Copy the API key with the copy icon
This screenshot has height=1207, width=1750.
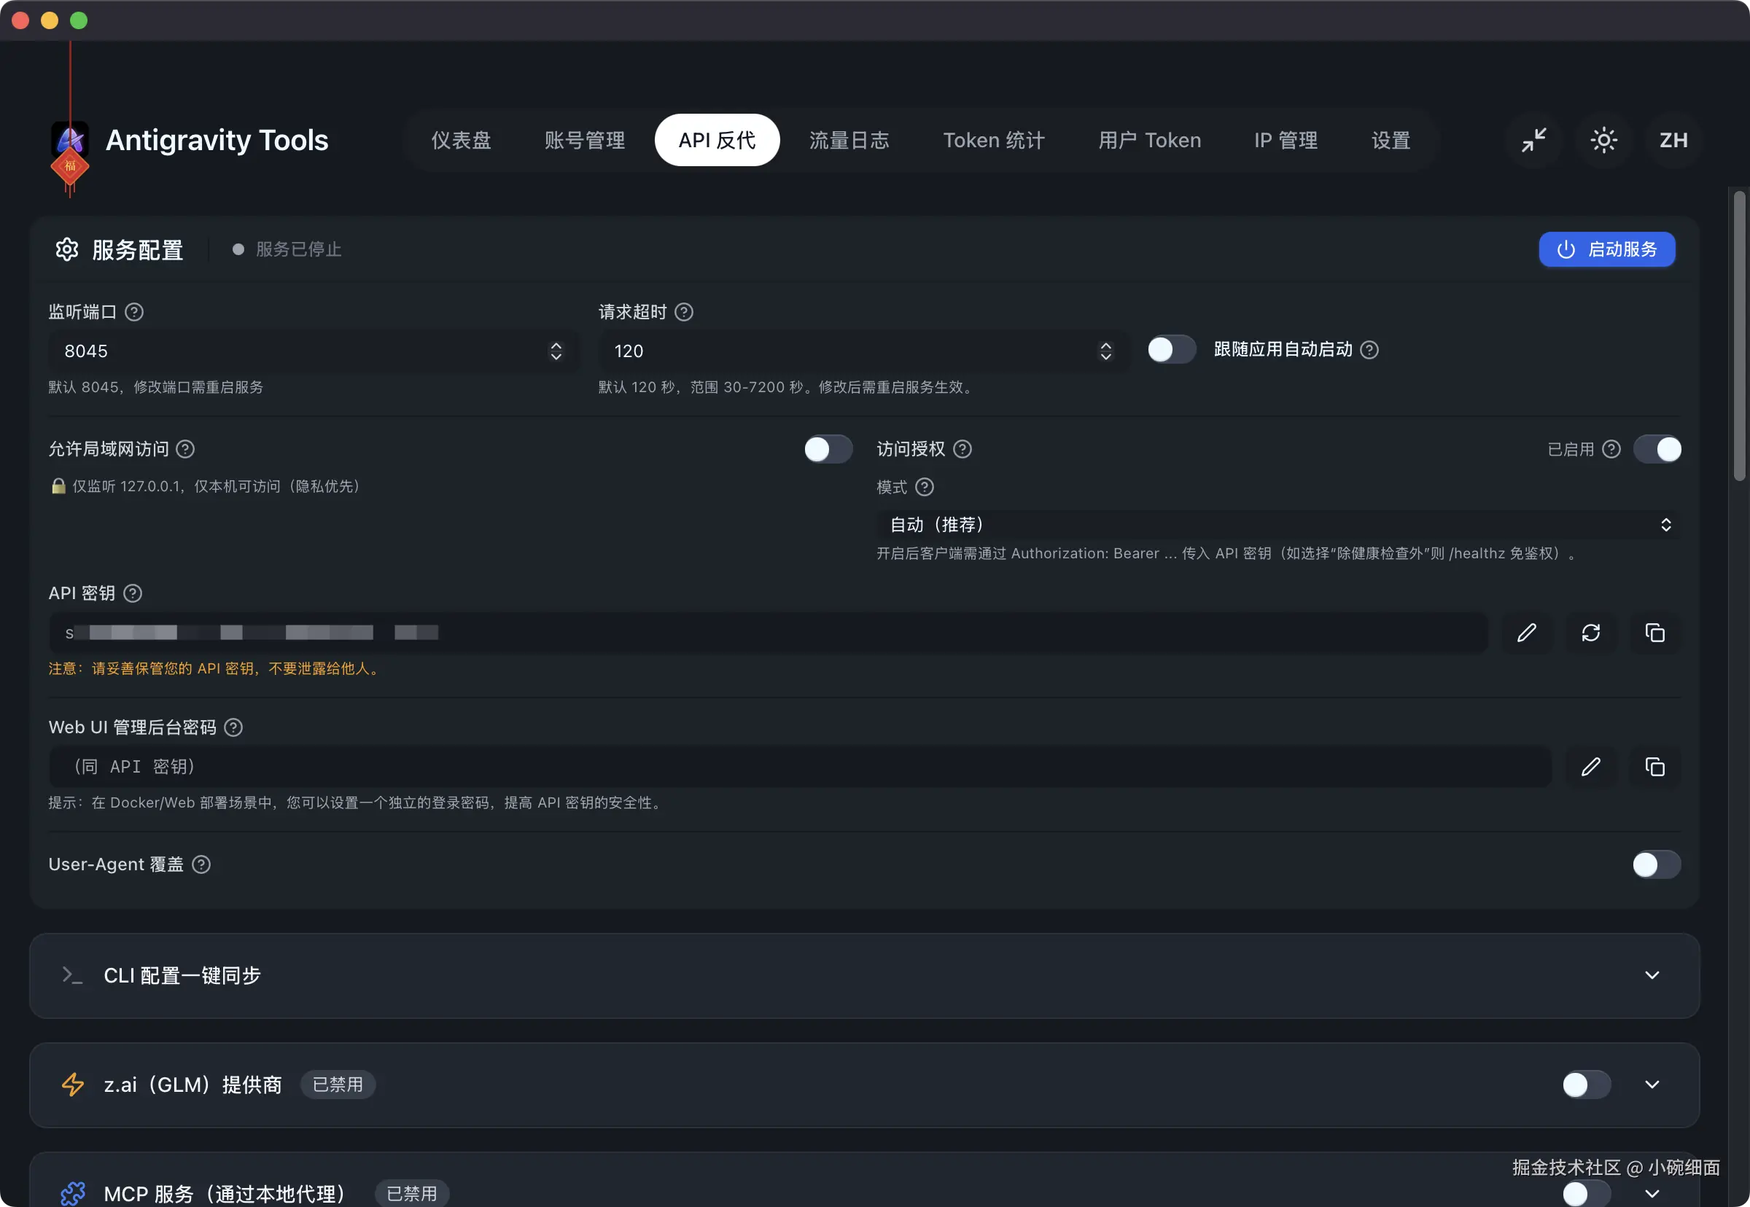[1654, 633]
